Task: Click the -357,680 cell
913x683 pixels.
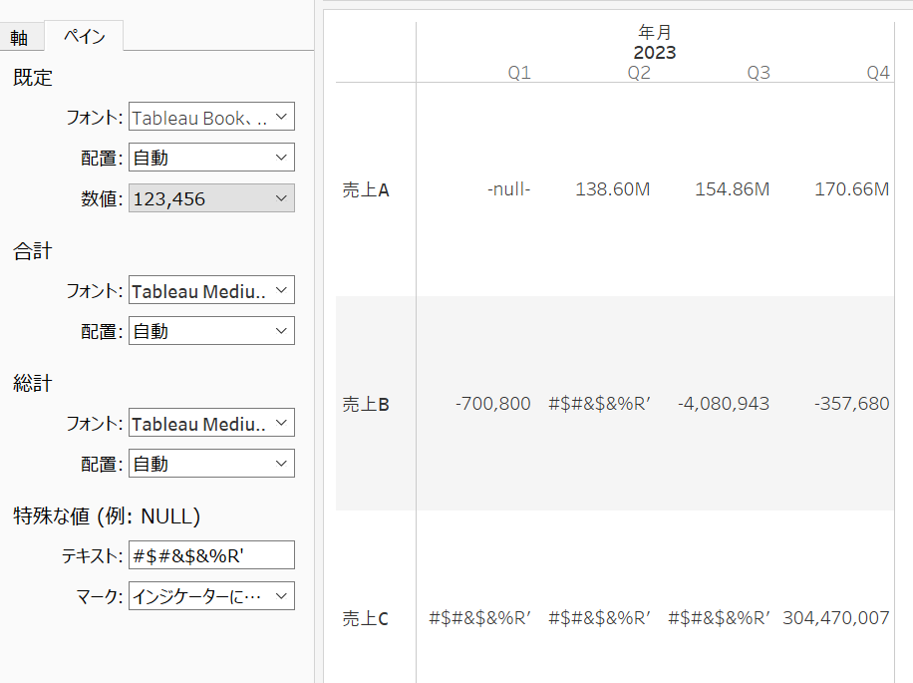Action: click(x=852, y=404)
